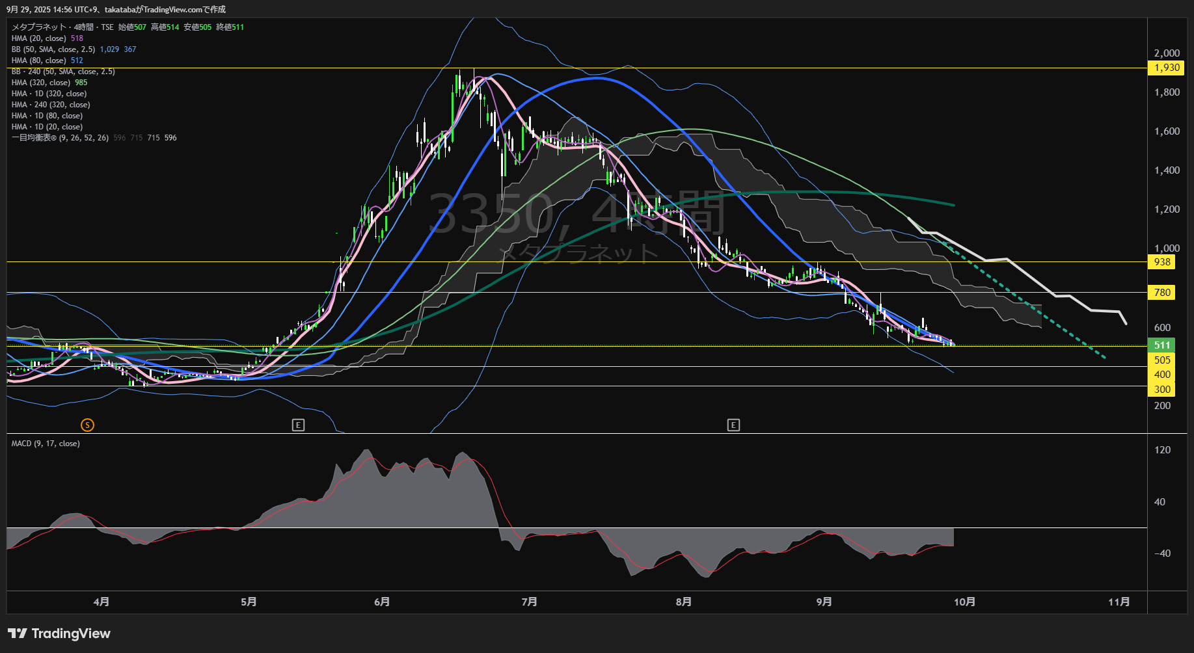Screen dimensions: 1194x653
Task: Click the 400 yellow price label
Action: pos(1162,375)
